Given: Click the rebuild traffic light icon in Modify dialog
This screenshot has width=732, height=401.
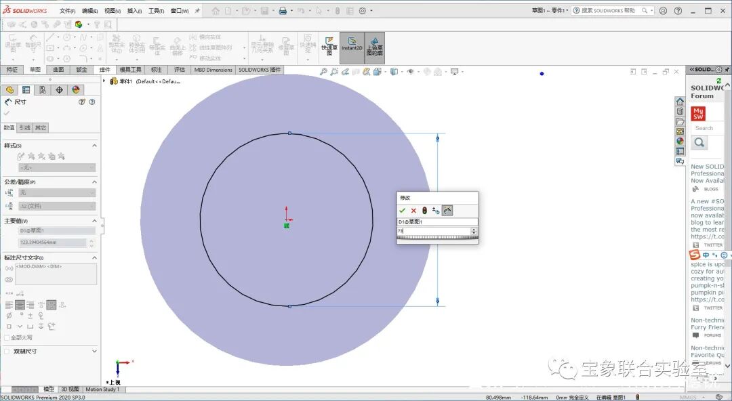Looking at the screenshot, I should click(424, 211).
